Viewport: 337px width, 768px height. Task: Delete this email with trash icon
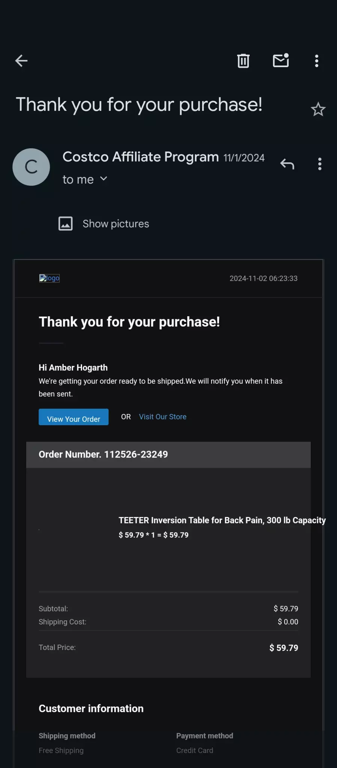pyautogui.click(x=243, y=61)
